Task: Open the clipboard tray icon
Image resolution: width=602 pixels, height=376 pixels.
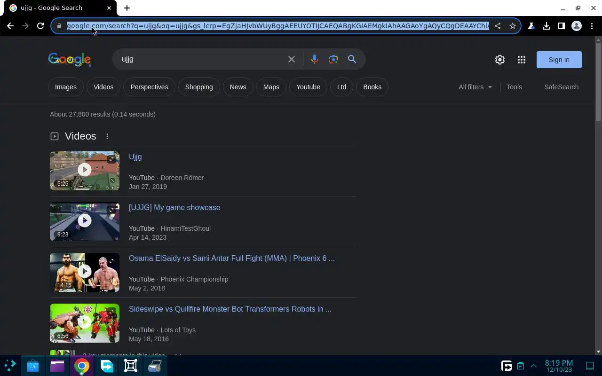Action: [x=521, y=366]
